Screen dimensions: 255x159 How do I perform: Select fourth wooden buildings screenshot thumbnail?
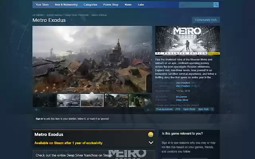point(116,100)
